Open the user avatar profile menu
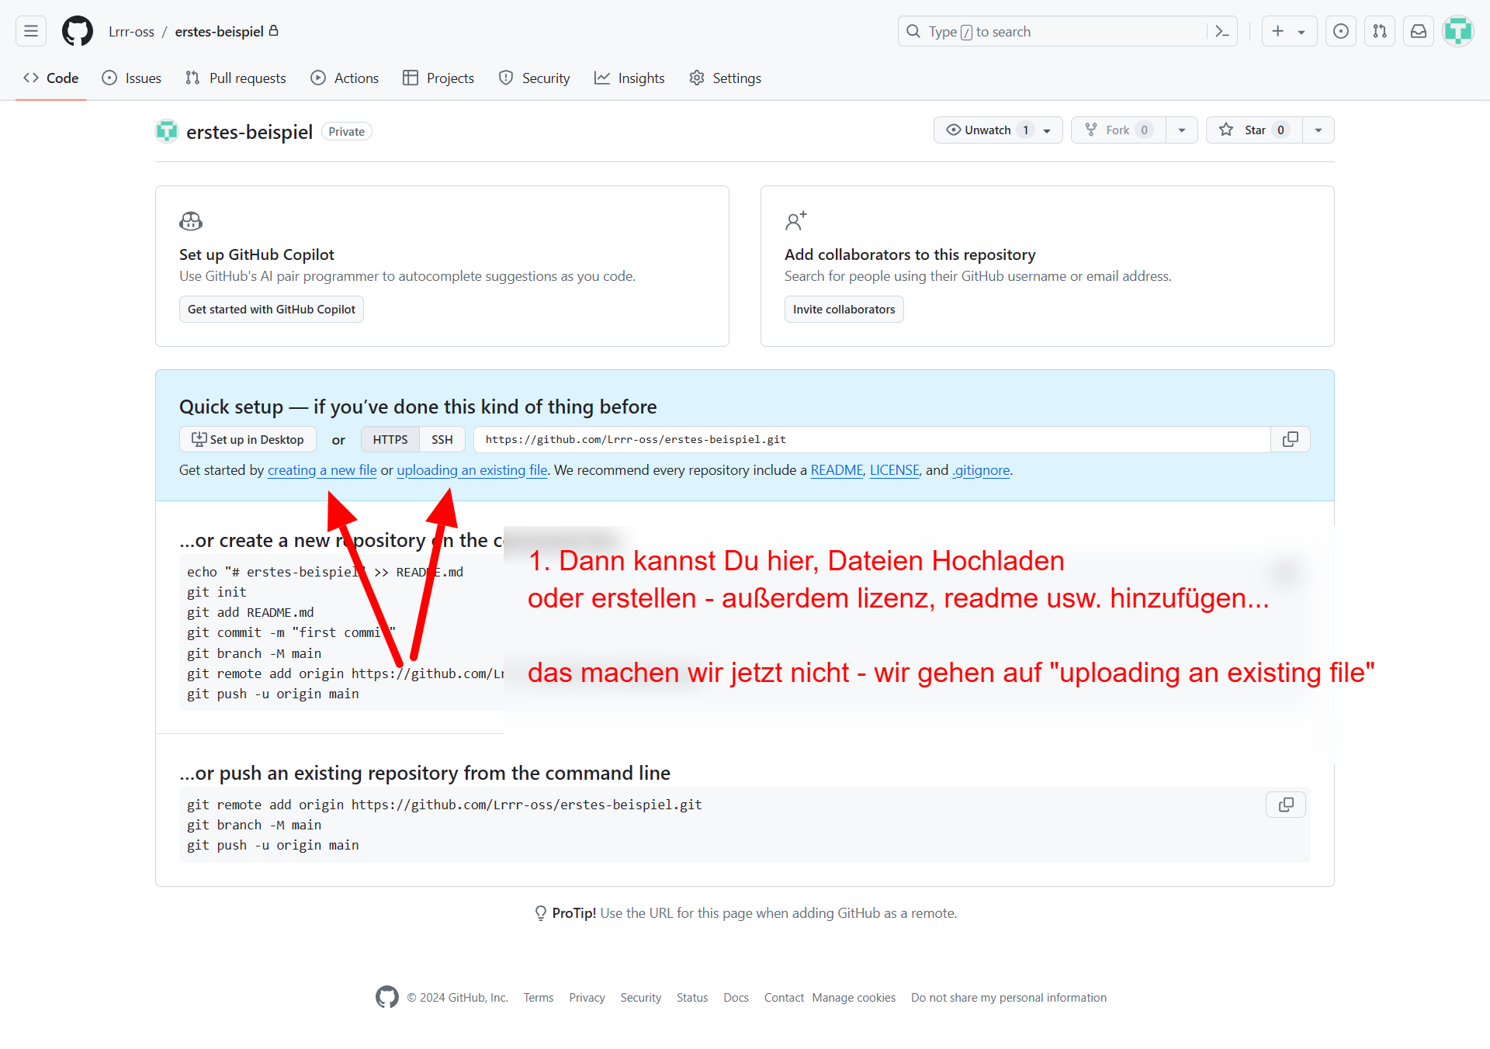1490x1049 pixels. coord(1457,31)
